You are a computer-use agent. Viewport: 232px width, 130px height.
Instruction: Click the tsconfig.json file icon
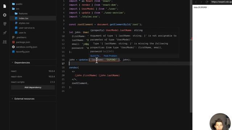click(x=13, y=52)
